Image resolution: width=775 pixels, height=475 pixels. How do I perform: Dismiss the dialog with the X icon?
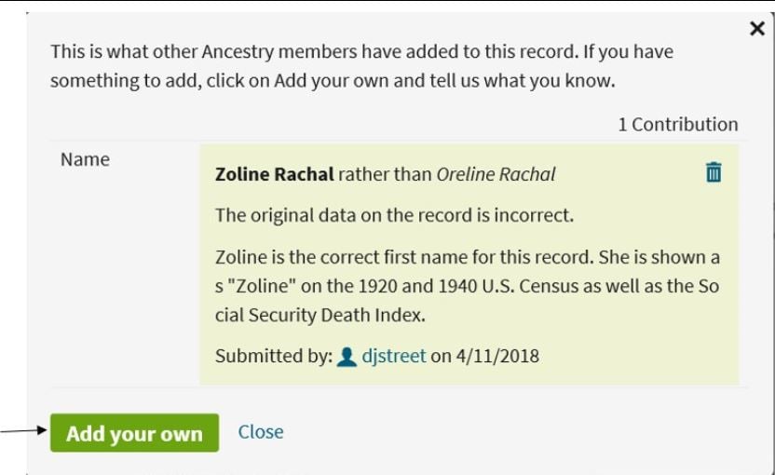(x=757, y=29)
